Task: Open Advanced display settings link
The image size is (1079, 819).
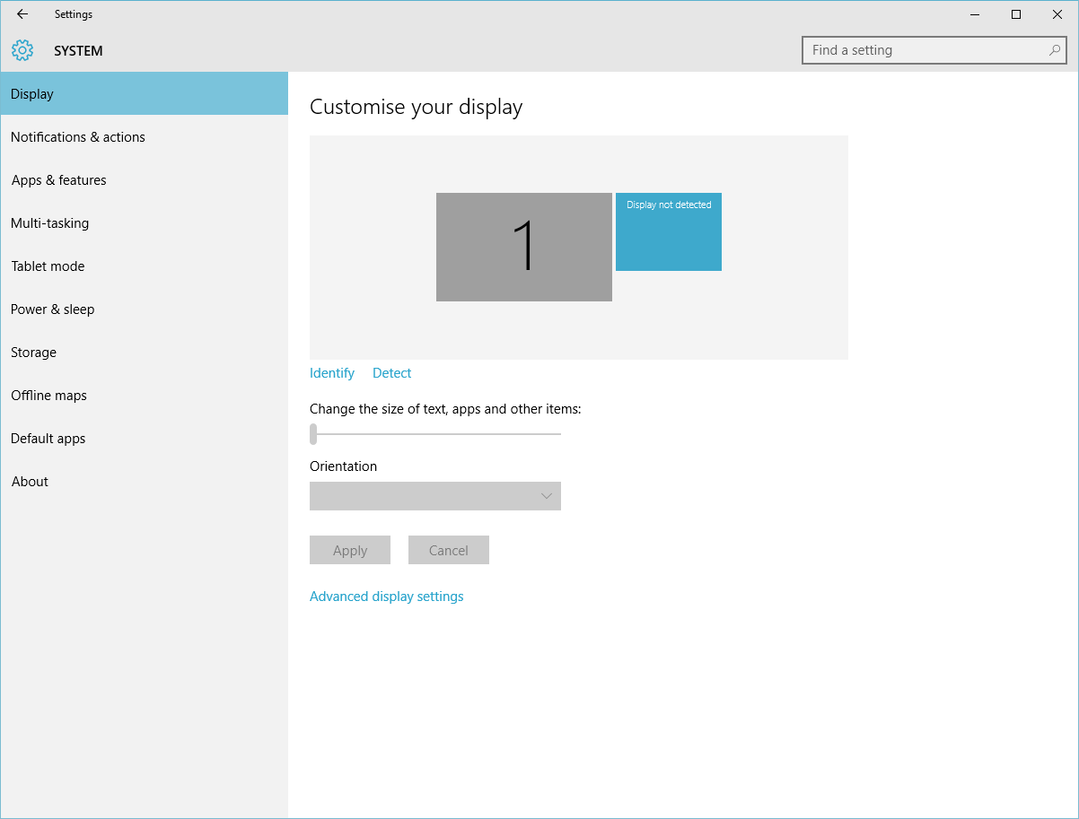Action: [x=387, y=597]
